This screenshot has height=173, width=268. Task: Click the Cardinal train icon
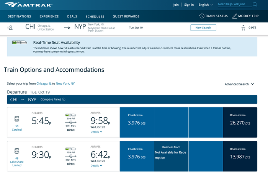(17, 119)
